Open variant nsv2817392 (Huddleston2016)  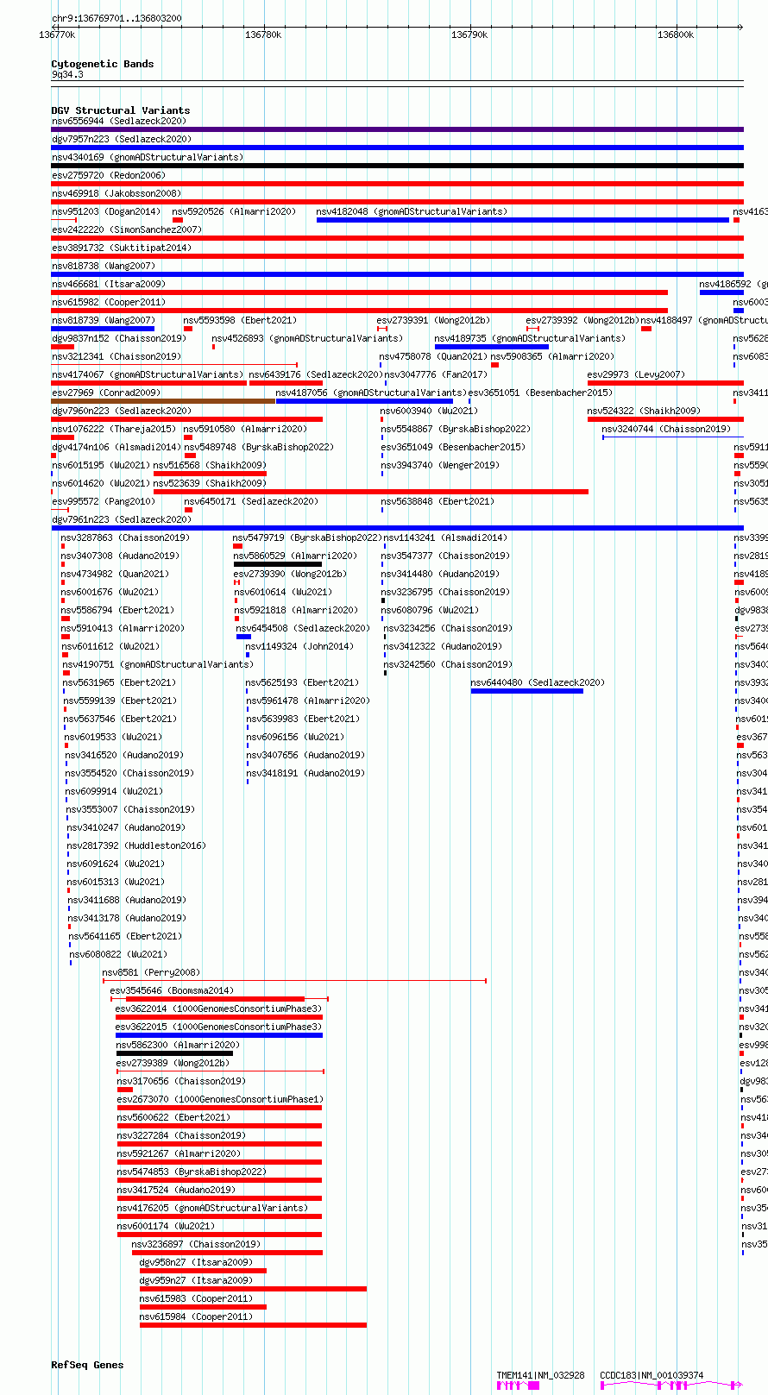136,845
